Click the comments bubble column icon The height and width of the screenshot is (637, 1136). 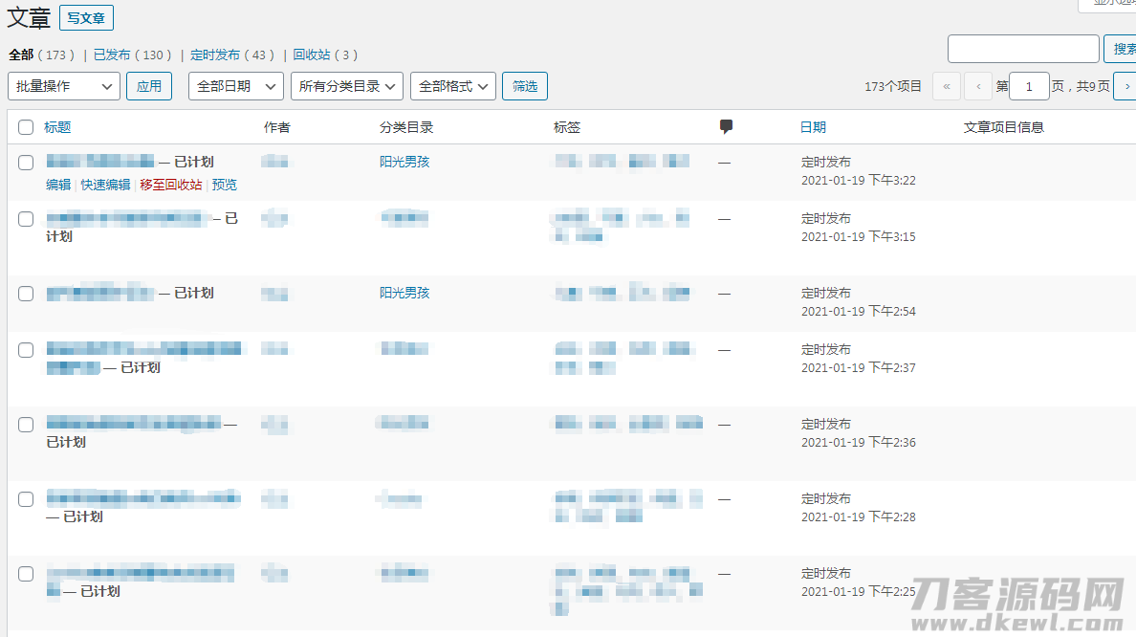click(x=726, y=126)
